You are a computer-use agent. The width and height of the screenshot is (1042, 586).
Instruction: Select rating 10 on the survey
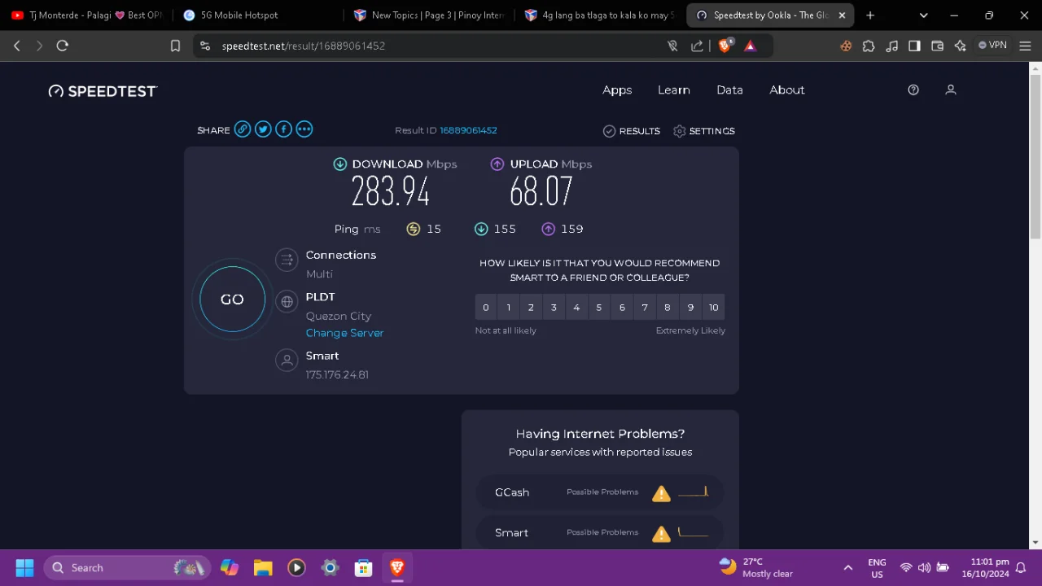point(713,307)
